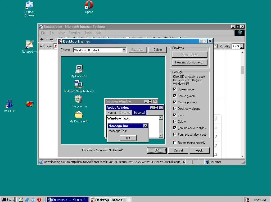Click the My Documents preview icon

coord(79,114)
